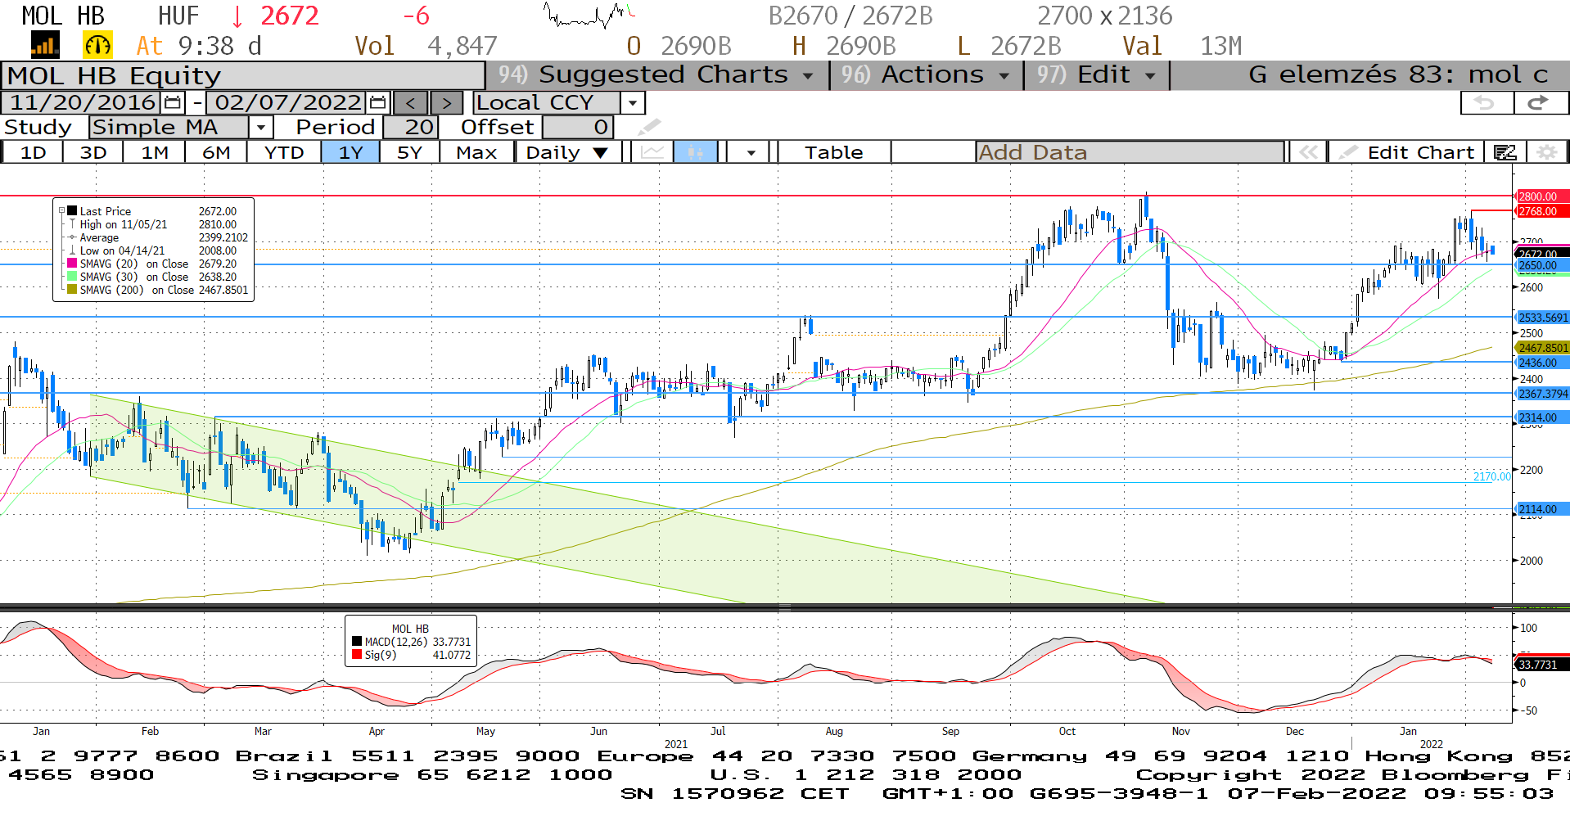Click the 2367.3794 blue level label
This screenshot has height=839, width=1570.
pyautogui.click(x=1543, y=394)
